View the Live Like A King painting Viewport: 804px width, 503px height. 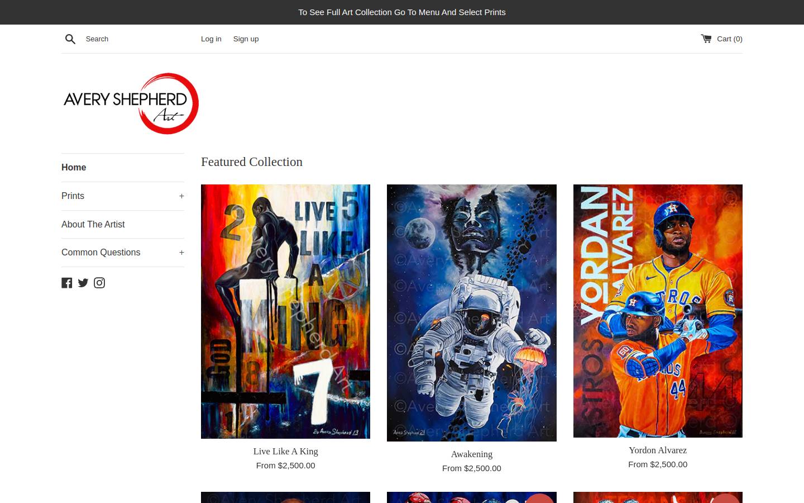click(285, 311)
